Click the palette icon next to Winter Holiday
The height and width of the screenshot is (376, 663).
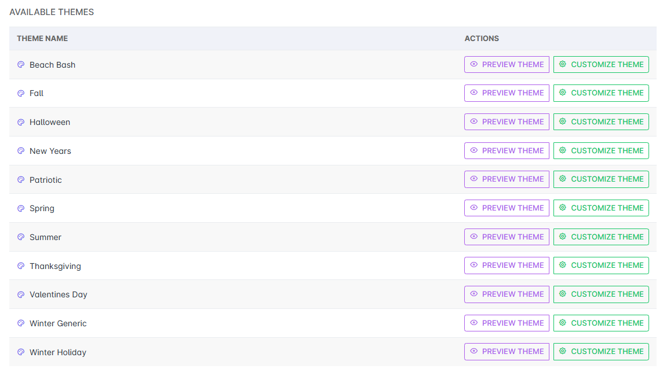tap(21, 352)
